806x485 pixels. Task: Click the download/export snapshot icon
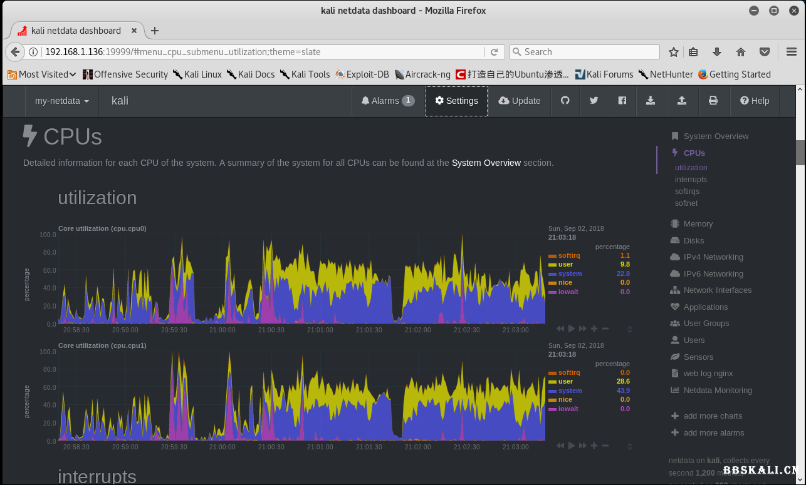pos(651,101)
